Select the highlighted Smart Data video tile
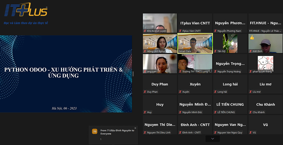This screenshot has height=145, width=283. coord(195,43)
